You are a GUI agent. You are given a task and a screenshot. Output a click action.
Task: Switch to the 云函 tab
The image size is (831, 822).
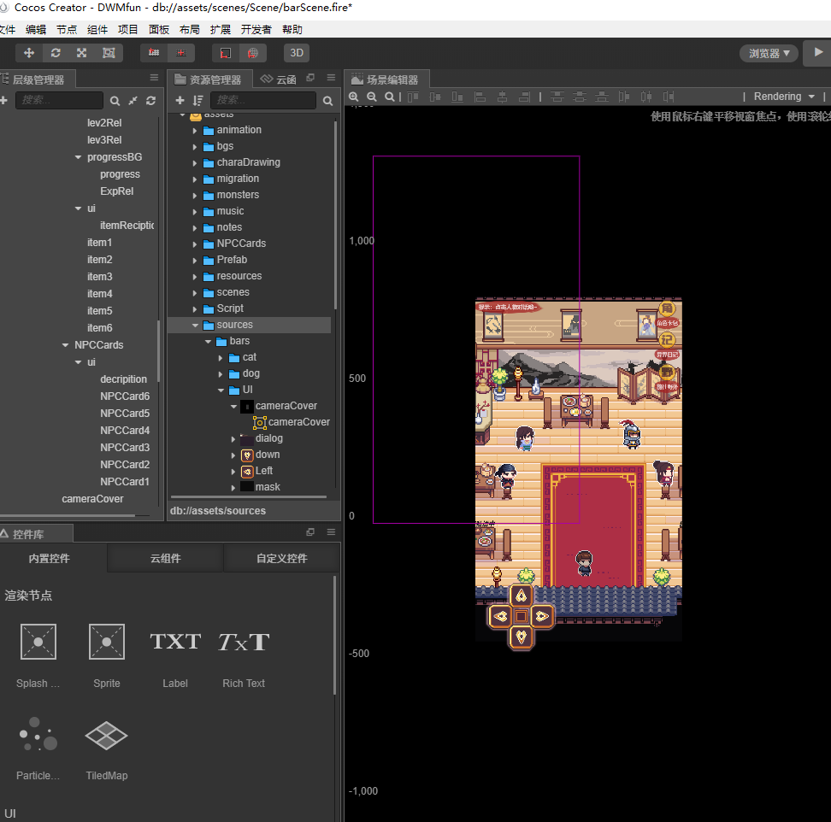pyautogui.click(x=279, y=79)
